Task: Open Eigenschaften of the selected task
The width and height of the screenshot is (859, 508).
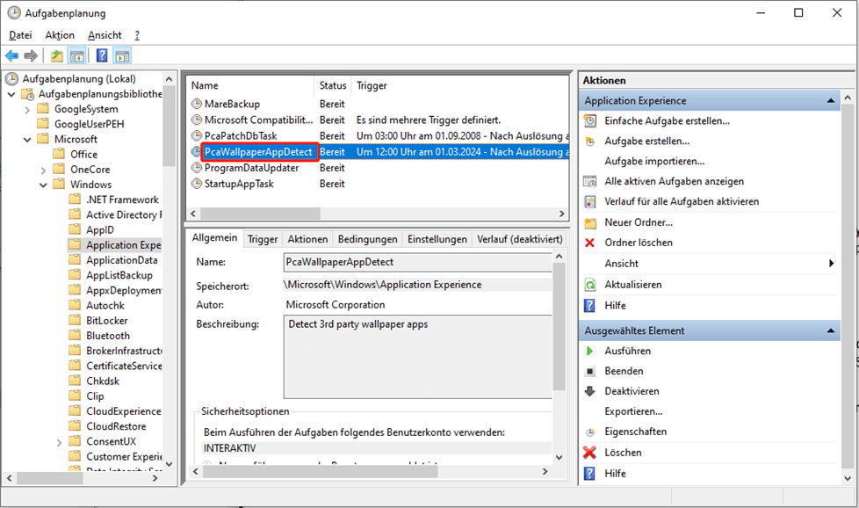Action: tap(635, 432)
